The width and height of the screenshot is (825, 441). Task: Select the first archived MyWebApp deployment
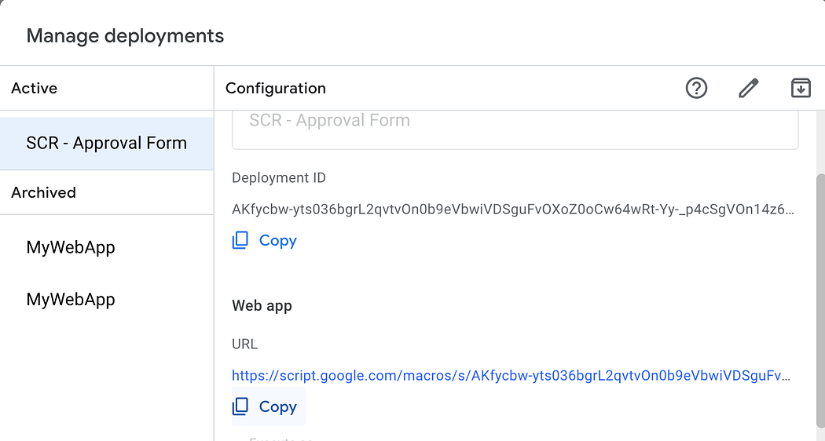pyautogui.click(x=71, y=247)
